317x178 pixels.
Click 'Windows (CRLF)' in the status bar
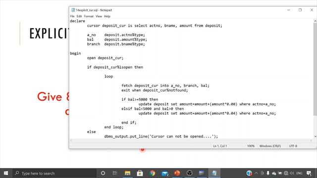tap(270, 146)
